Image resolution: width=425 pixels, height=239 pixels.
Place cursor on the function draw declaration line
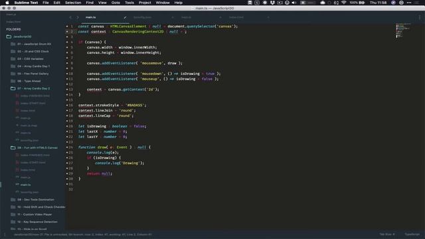(x=114, y=147)
